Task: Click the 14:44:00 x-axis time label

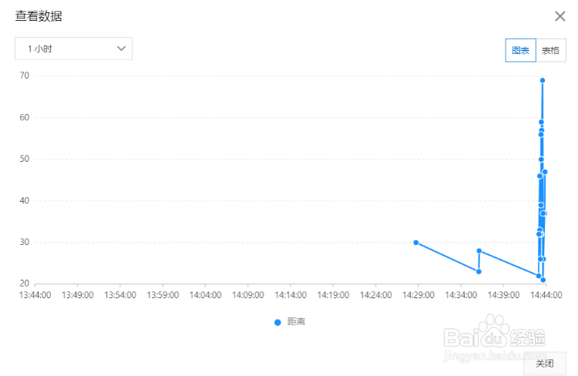Action: pyautogui.click(x=545, y=294)
